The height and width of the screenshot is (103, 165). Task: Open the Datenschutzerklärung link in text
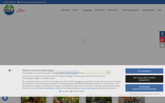point(46,88)
